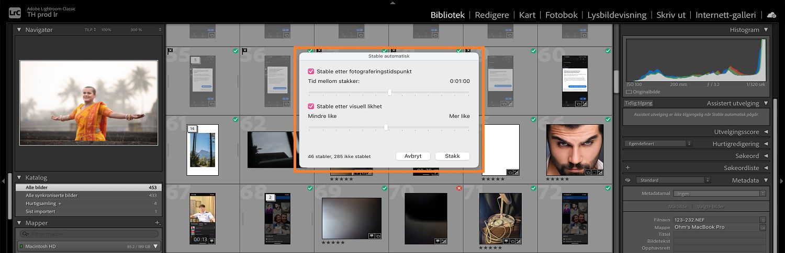
Task: Open the Standard metadata view dropdown
Action: [673, 180]
